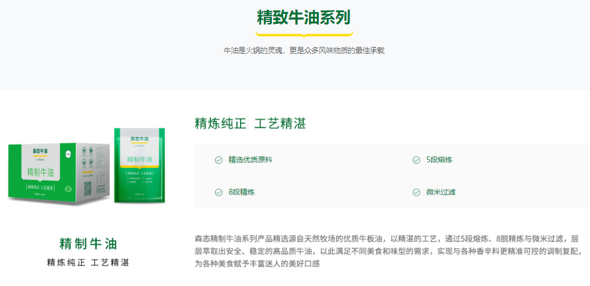Viewport: 590px width, 286px height.
Task: Click the checkmark icon beside 8段精炼
Action: tap(218, 192)
